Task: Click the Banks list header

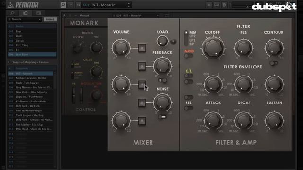Action: (x=32, y=26)
